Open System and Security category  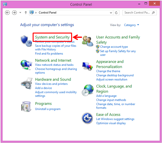click(x=52, y=37)
